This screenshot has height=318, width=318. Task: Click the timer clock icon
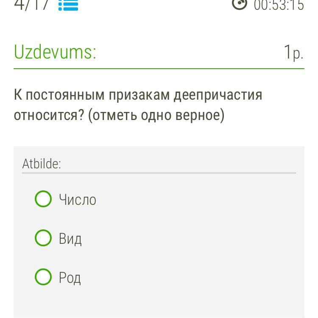click(x=240, y=5)
